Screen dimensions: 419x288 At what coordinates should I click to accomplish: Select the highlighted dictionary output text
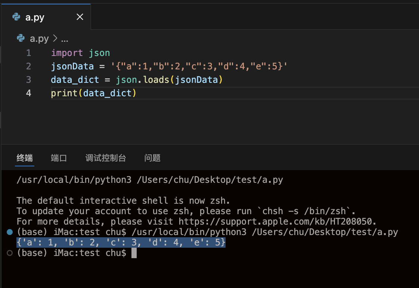[120, 242]
